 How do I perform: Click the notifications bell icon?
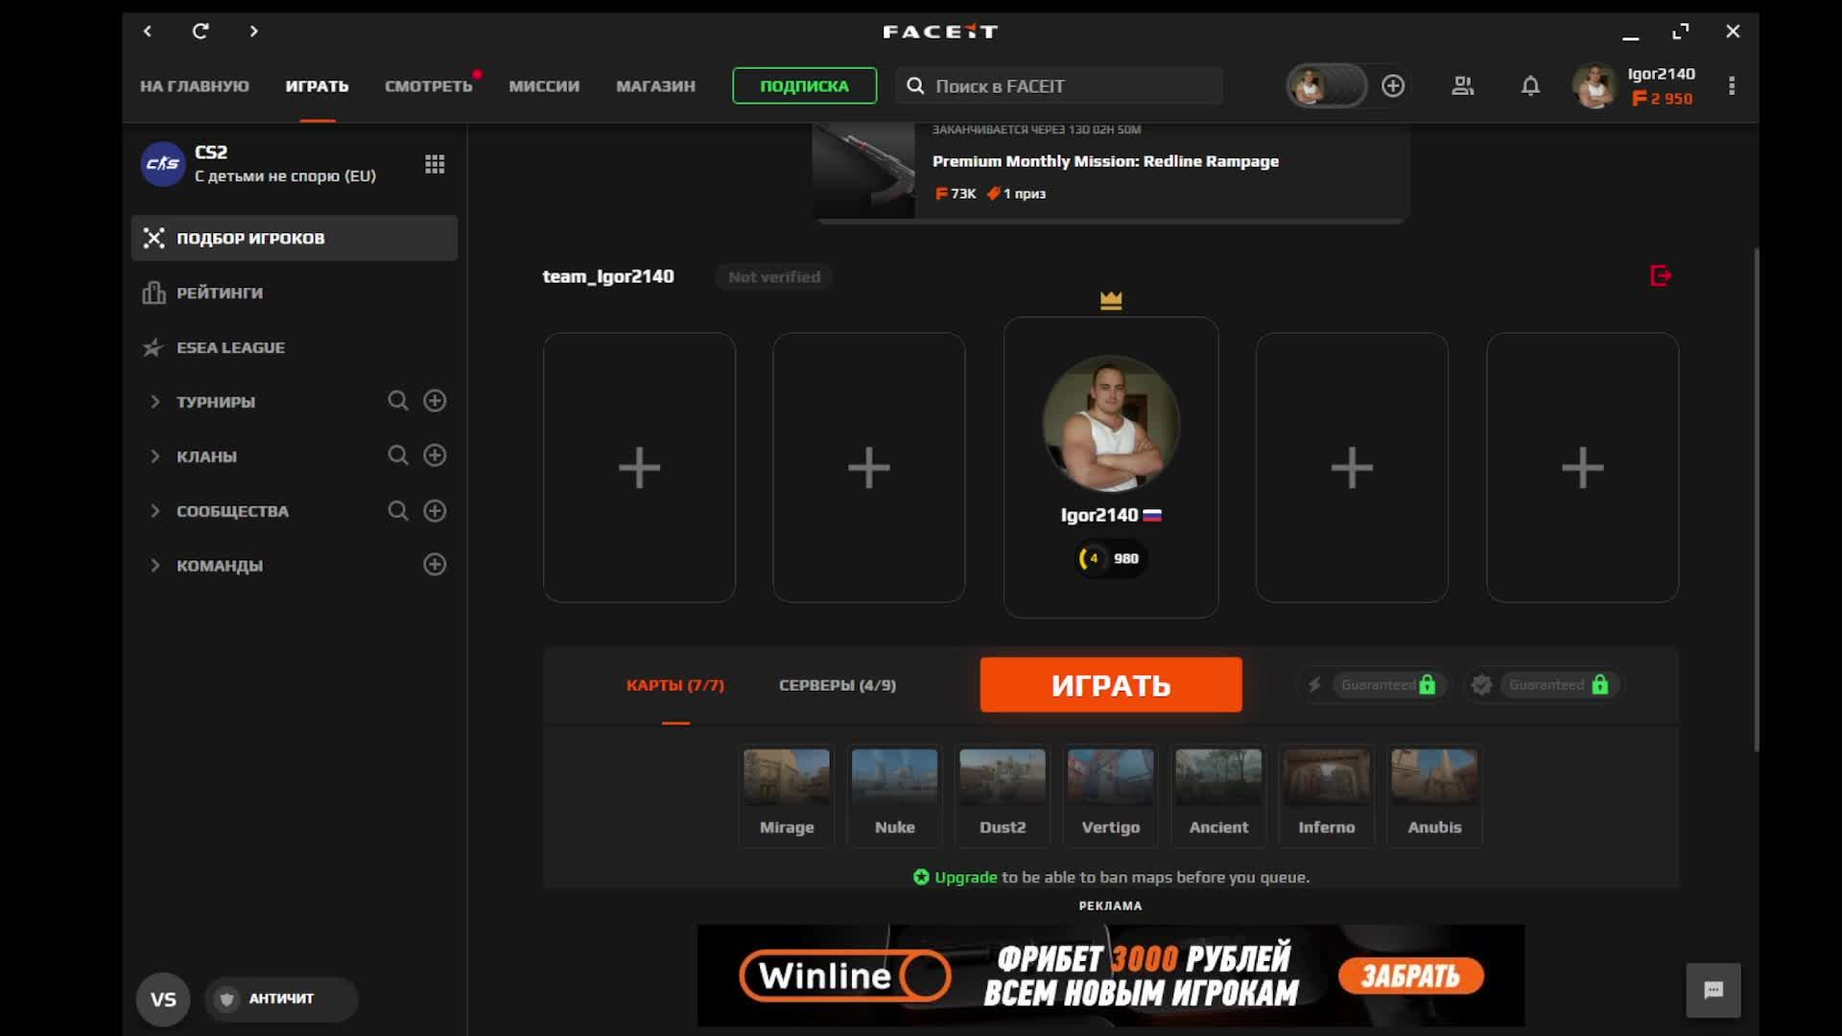pos(1530,86)
